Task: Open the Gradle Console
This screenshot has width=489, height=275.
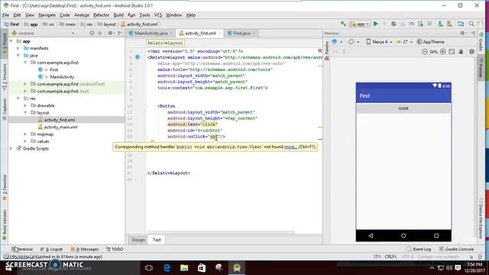Action: 456,249
